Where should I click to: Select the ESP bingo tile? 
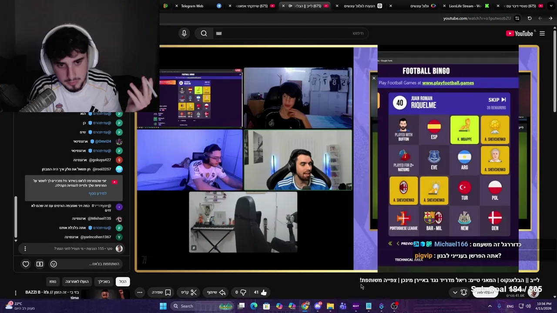434,130
